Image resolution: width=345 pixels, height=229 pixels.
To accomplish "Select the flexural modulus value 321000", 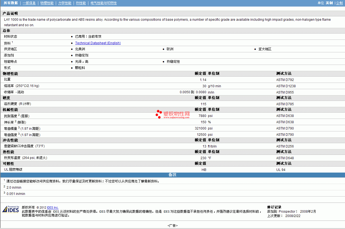I will [x=201, y=128].
